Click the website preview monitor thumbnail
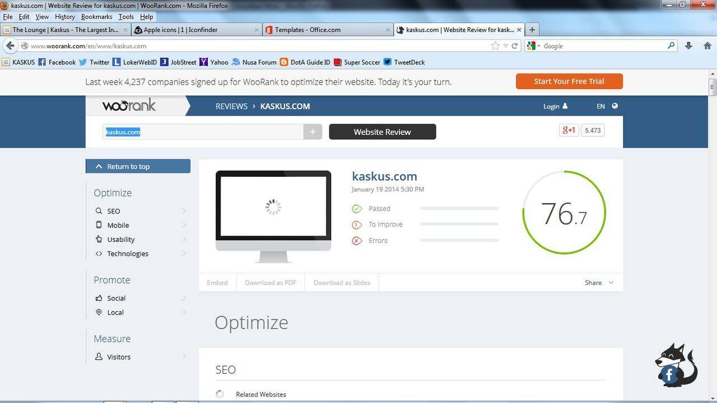This screenshot has height=403, width=717. (273, 217)
